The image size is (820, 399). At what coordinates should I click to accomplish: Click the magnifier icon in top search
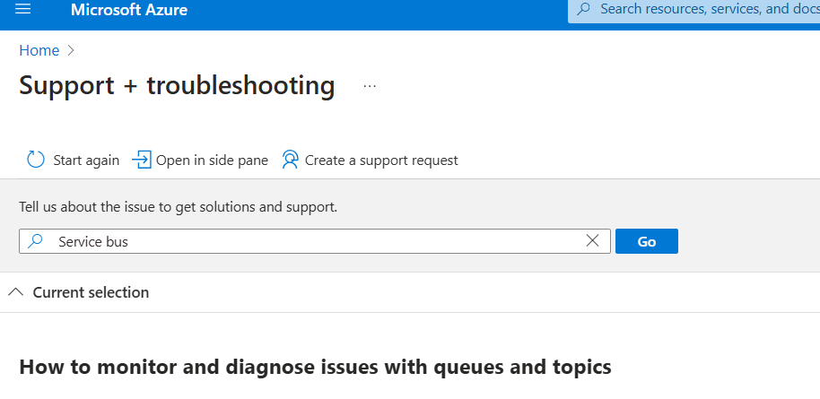tap(584, 9)
